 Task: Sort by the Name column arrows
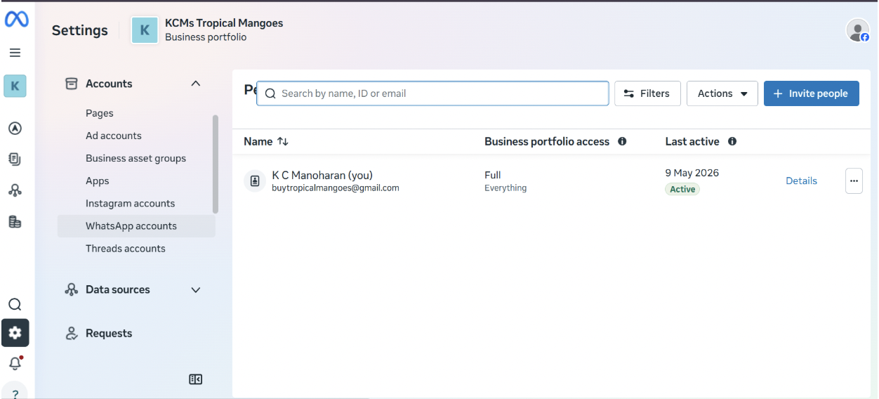coord(283,141)
